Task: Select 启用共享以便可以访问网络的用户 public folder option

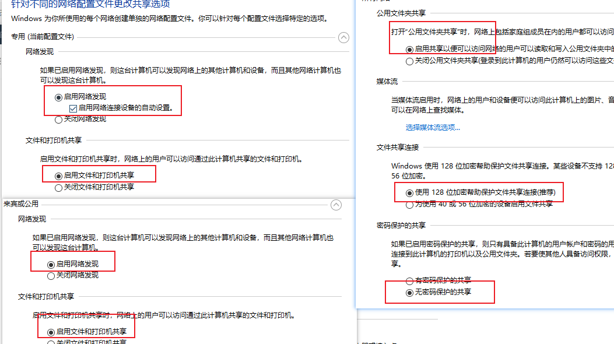Action: pyautogui.click(x=409, y=50)
